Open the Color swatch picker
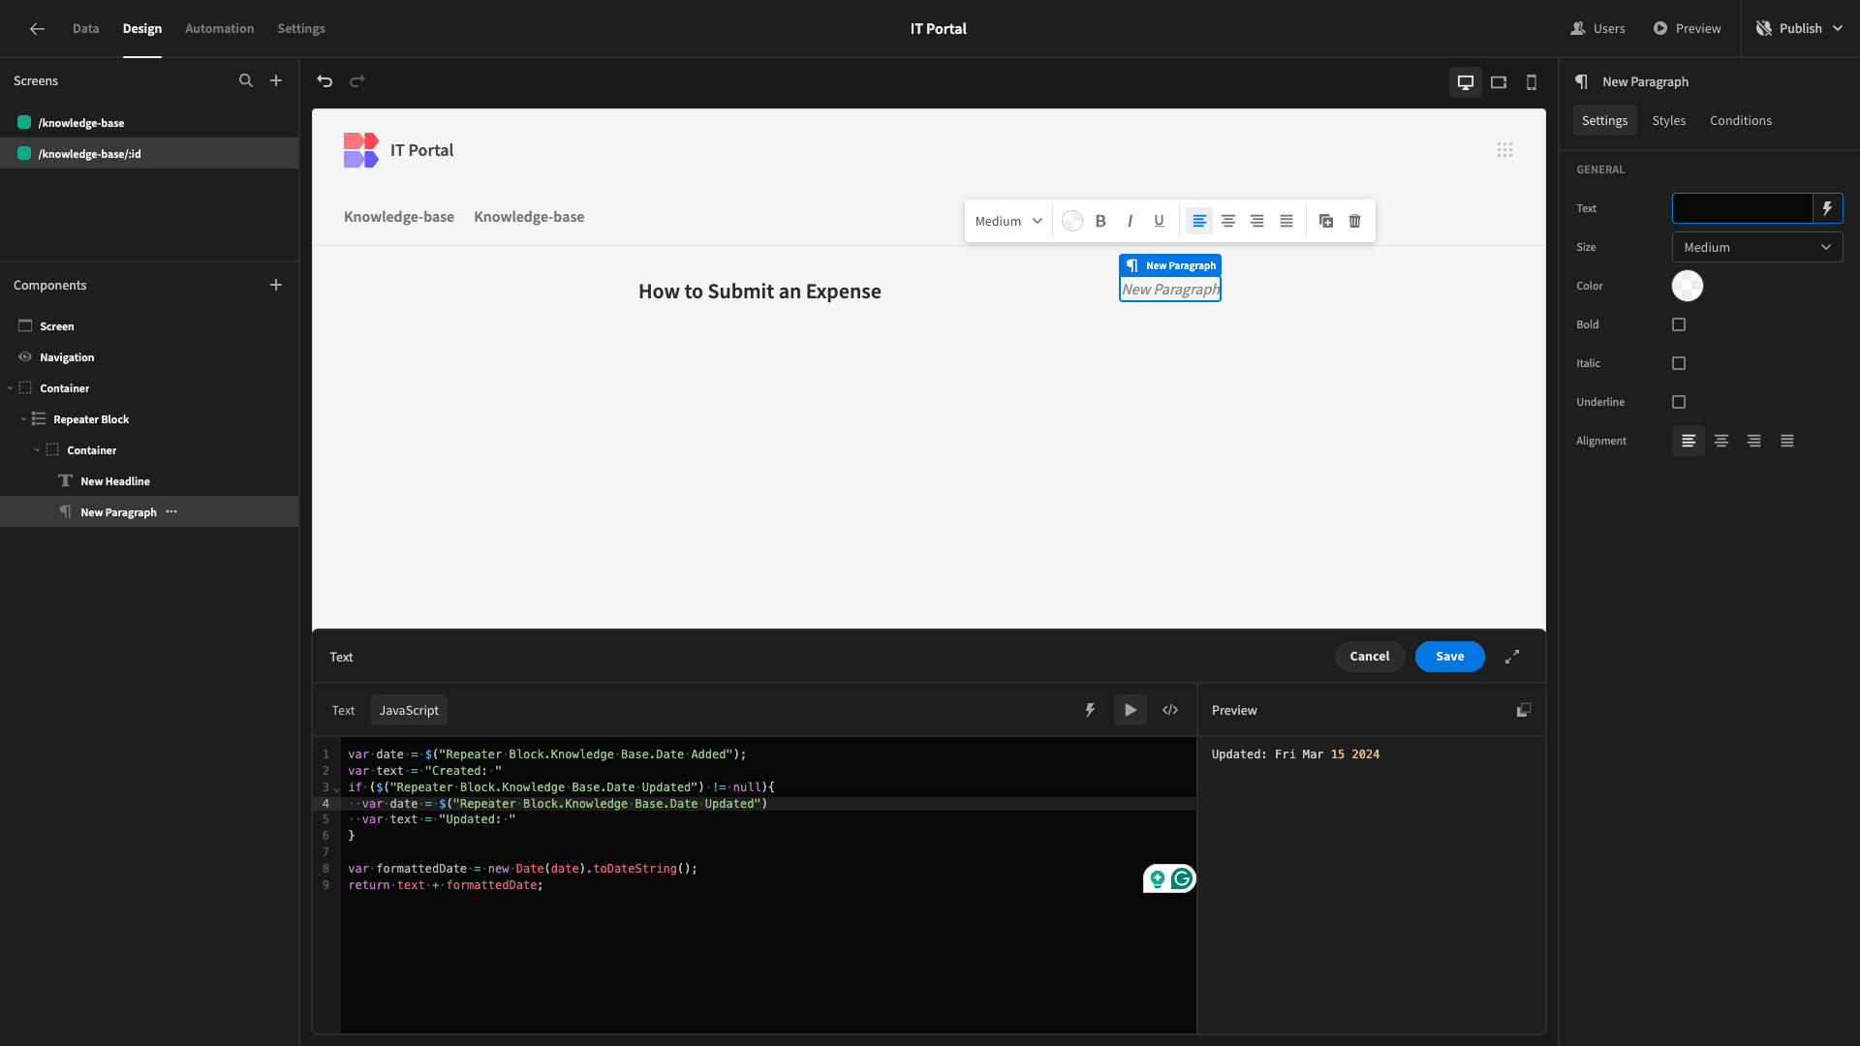Viewport: 1860px width, 1046px height. (x=1688, y=286)
